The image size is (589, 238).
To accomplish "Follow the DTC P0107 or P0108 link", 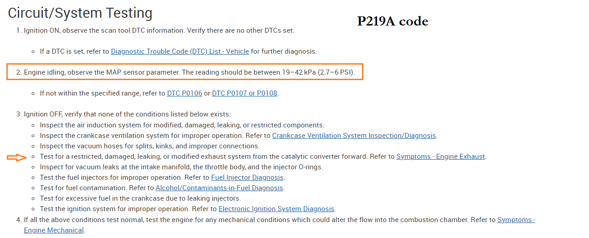I will click(245, 93).
